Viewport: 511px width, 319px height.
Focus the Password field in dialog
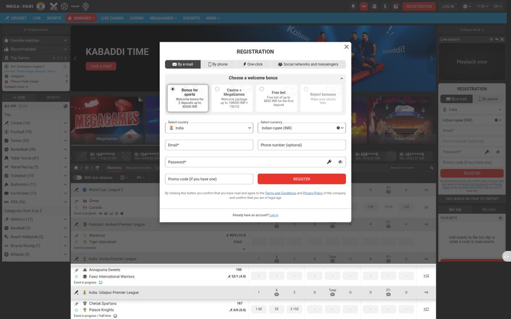(255, 162)
